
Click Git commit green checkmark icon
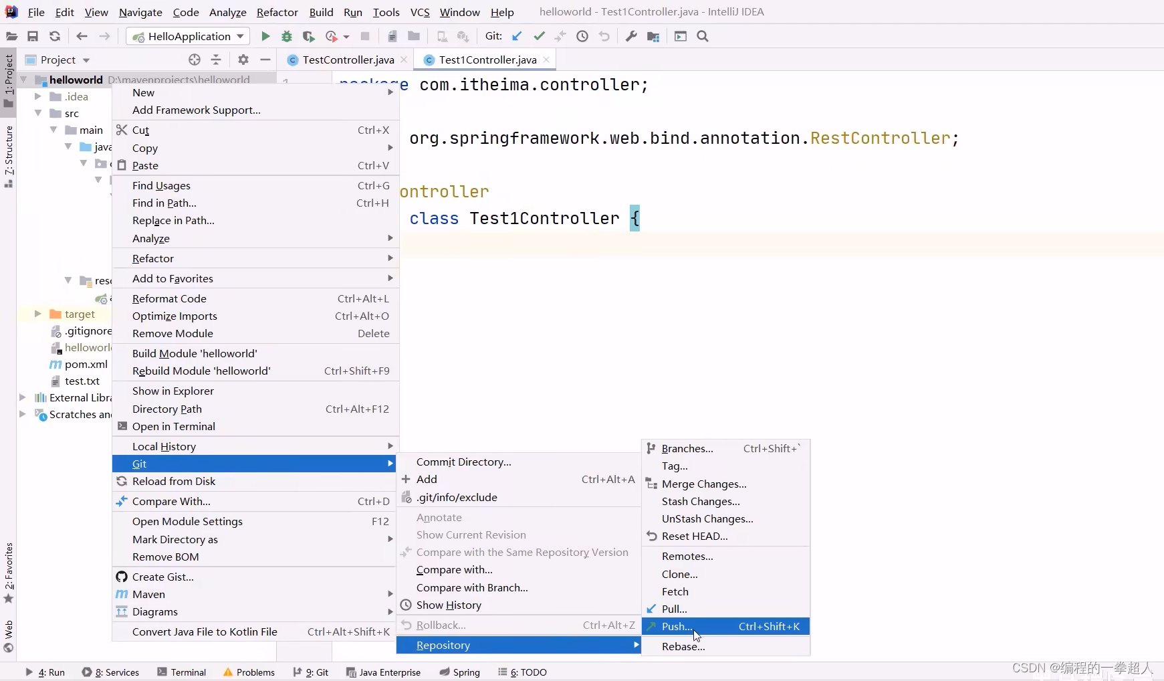pyautogui.click(x=539, y=36)
